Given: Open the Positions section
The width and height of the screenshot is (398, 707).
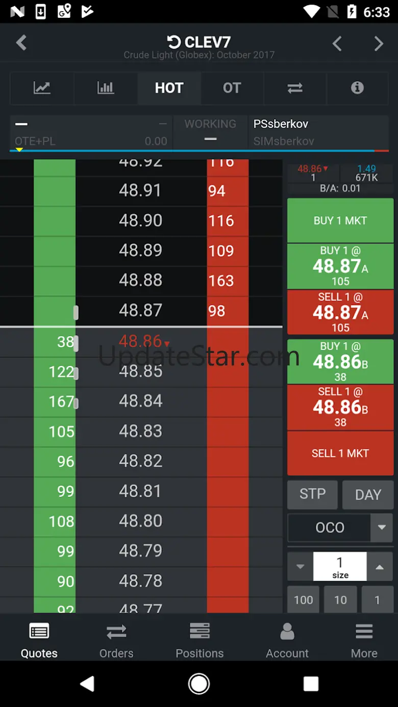Looking at the screenshot, I should click(x=200, y=641).
